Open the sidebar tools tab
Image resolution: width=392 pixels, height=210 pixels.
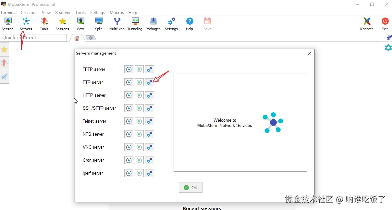4,63
